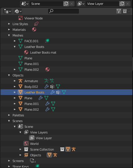This screenshot has height=168, width=133.
Task: Click the Materials sphere icon
Action: pos(34,29)
